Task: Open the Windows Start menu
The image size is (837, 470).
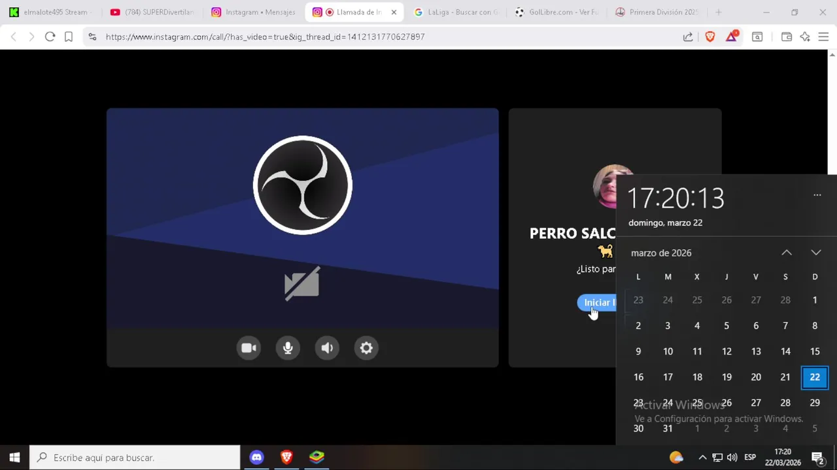Action: tap(14, 458)
